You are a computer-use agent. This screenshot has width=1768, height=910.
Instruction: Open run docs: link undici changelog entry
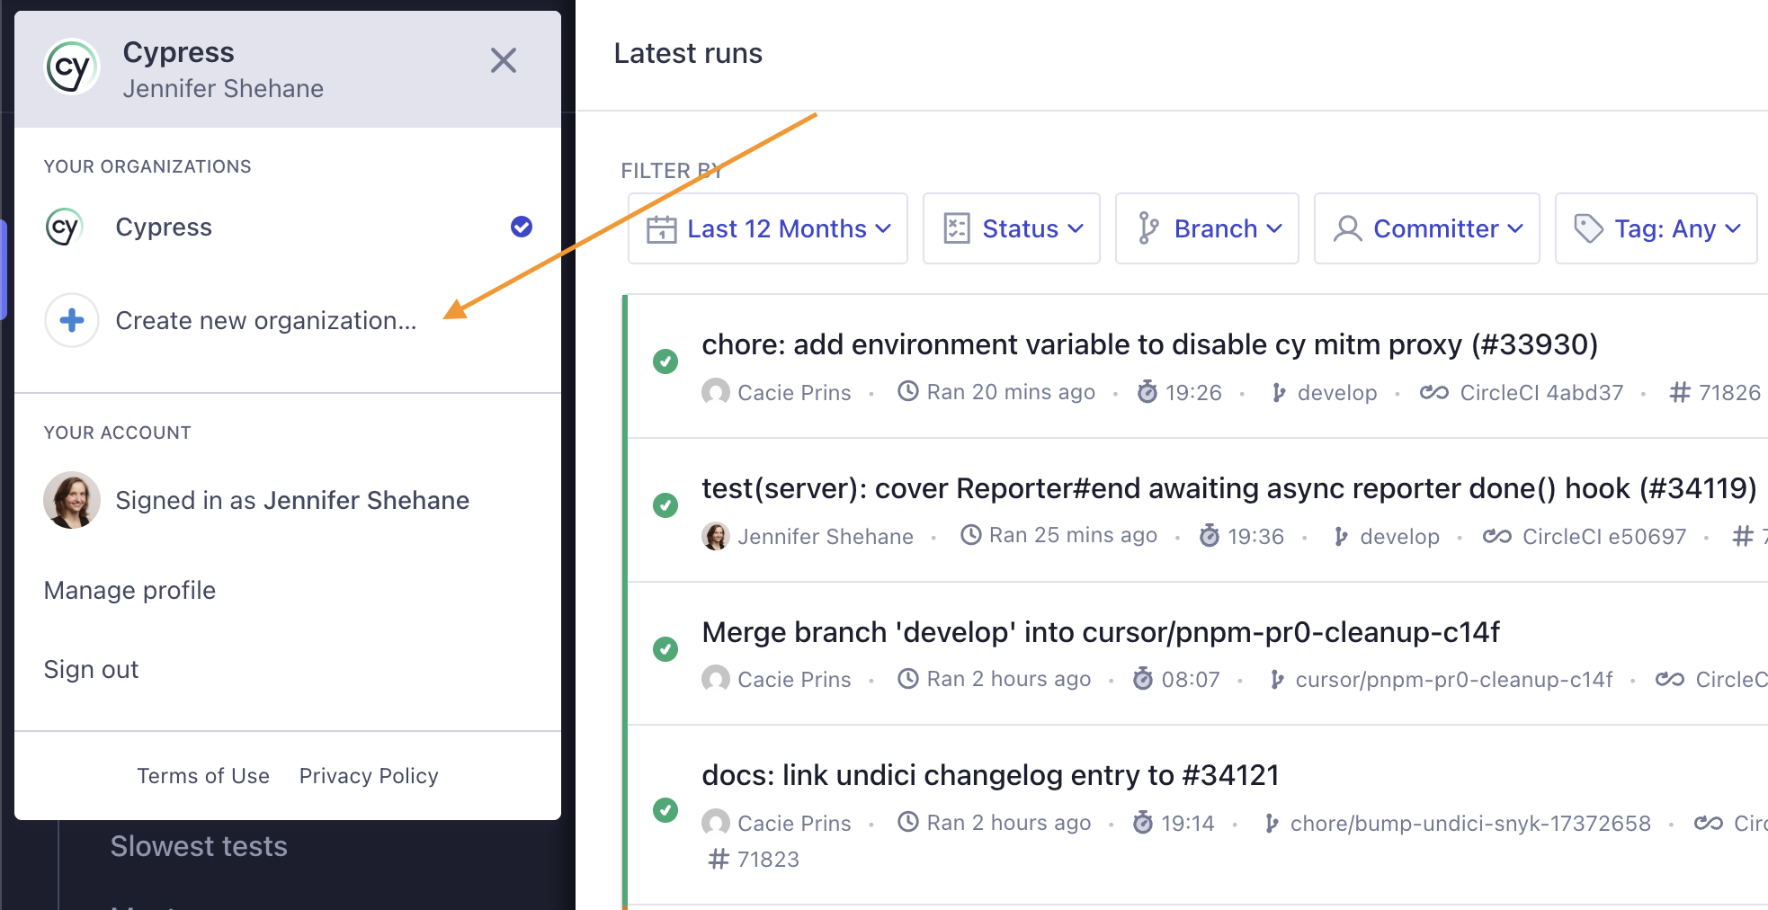point(990,775)
